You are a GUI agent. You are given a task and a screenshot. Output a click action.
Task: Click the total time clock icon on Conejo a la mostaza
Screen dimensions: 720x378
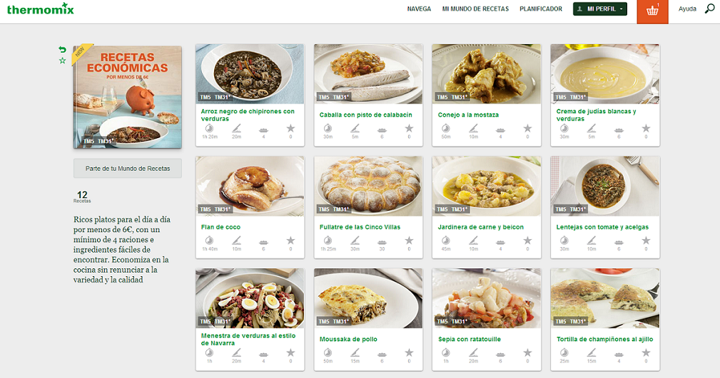click(x=446, y=128)
